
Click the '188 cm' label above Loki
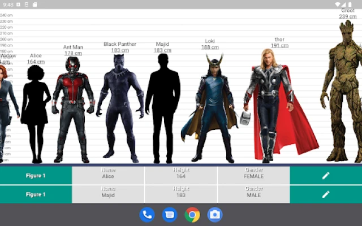coord(210,47)
